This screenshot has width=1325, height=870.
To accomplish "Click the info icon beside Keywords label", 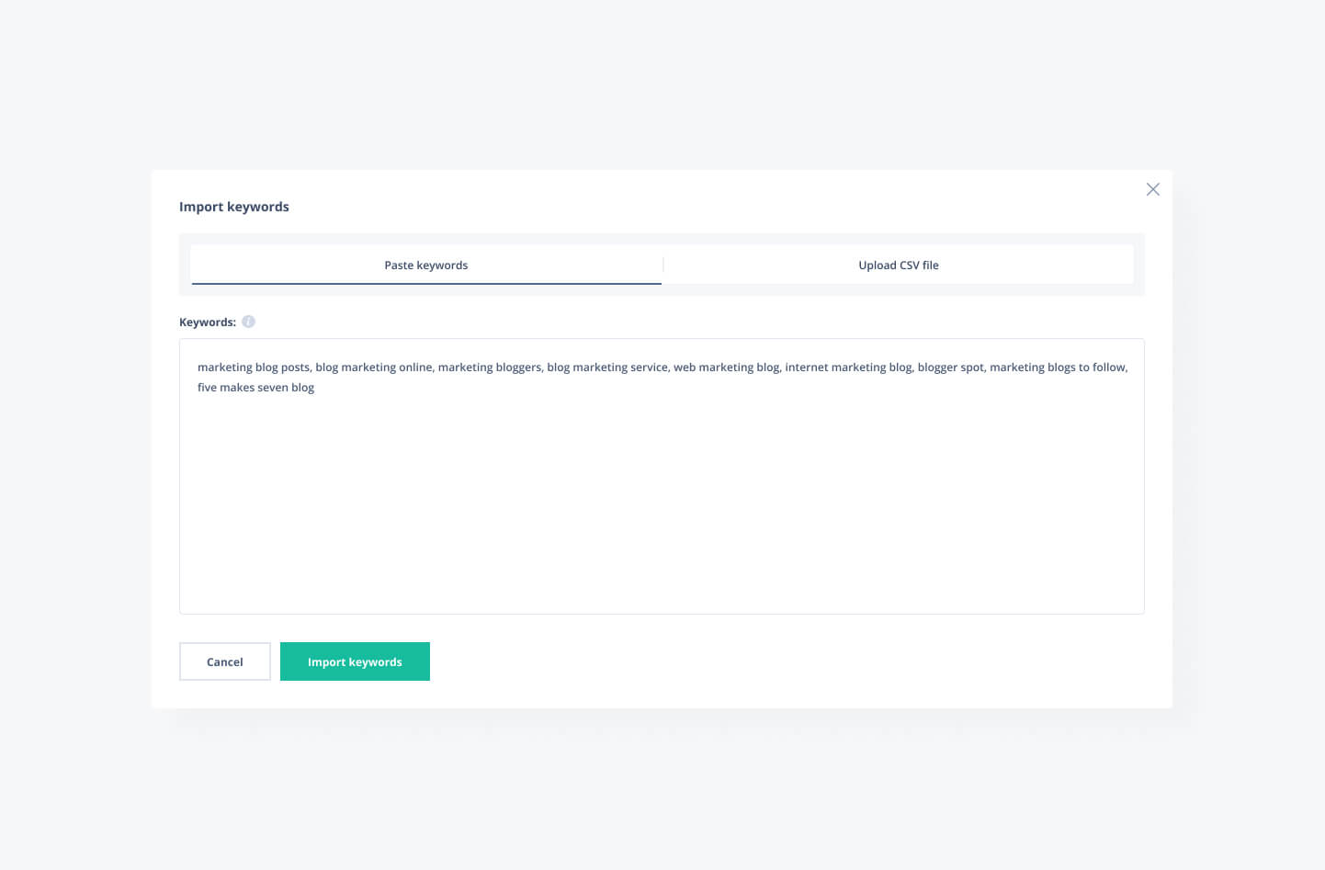I will pos(248,322).
